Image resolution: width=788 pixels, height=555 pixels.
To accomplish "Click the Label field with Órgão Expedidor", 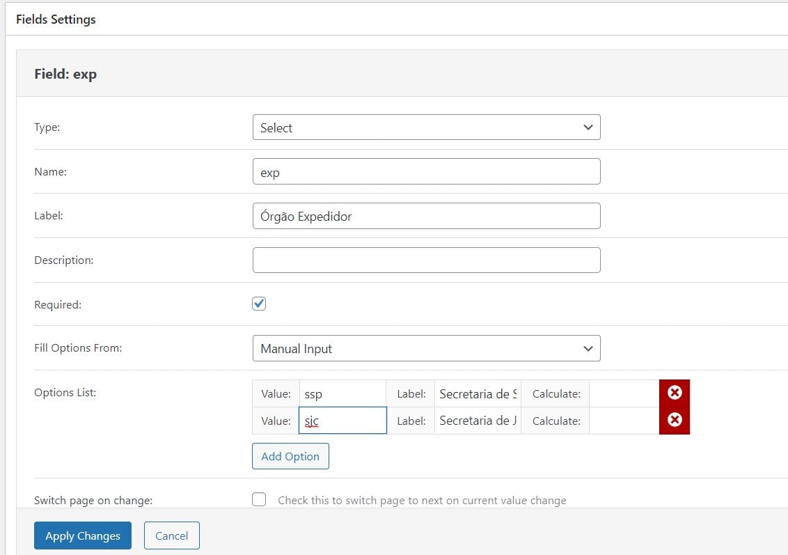I will coord(426,216).
